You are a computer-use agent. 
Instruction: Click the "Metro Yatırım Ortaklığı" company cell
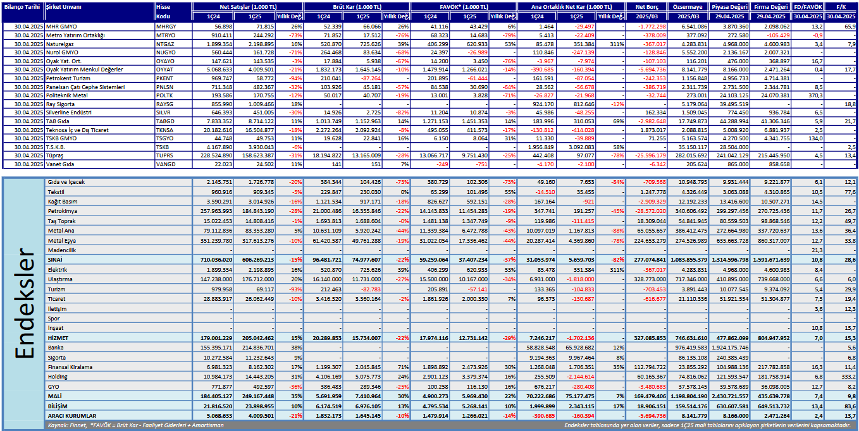pyautogui.click(x=75, y=35)
